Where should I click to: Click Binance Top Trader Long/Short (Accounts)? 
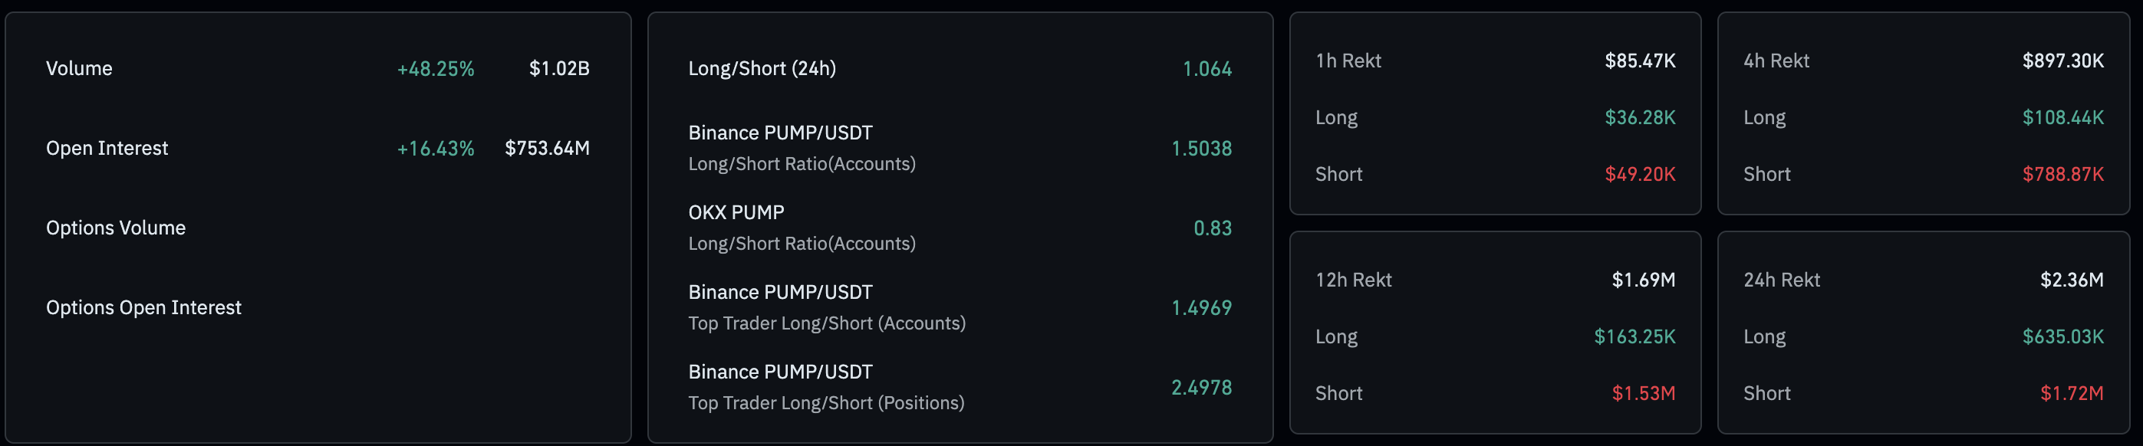(x=826, y=307)
